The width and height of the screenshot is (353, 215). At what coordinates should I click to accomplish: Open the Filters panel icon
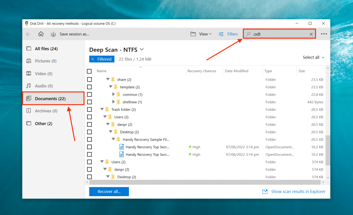221,34
